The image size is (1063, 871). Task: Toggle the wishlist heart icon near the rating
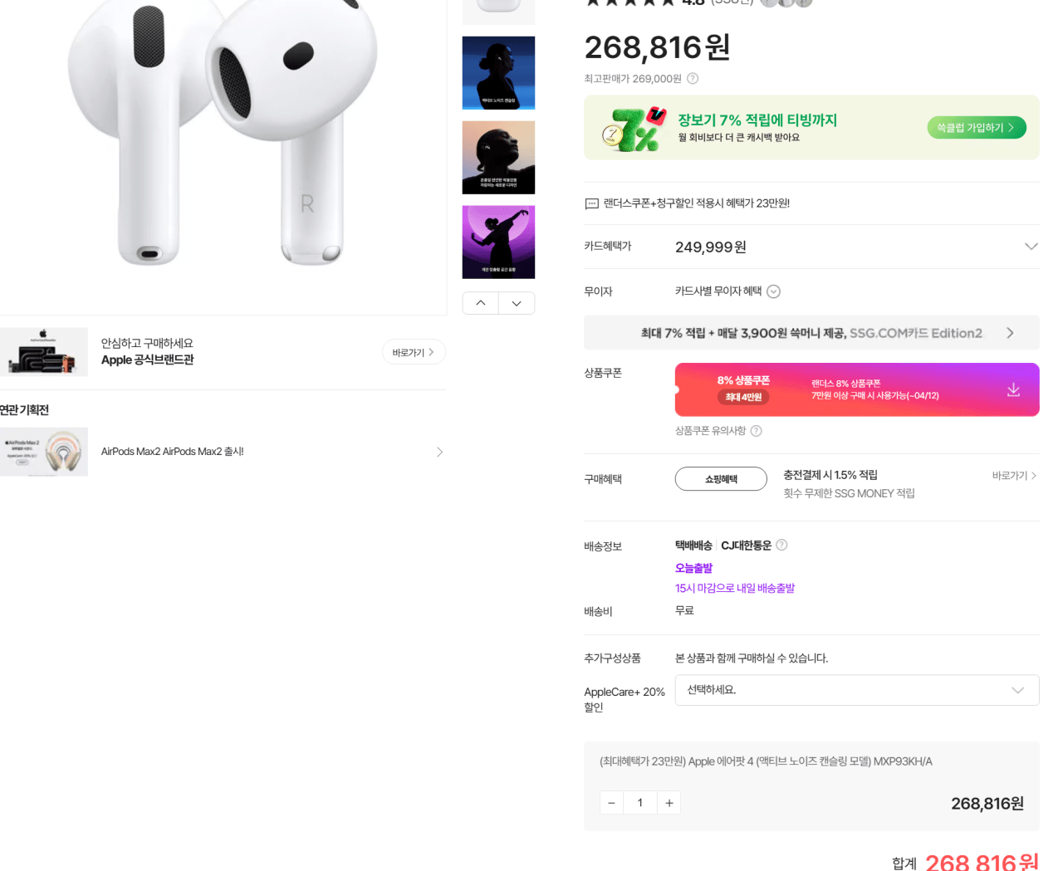[785, 3]
